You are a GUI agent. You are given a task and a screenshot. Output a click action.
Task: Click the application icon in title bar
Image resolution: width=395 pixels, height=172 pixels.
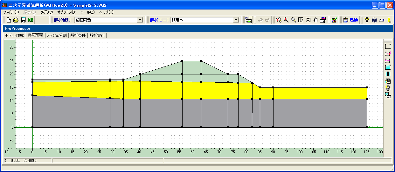pos(5,5)
